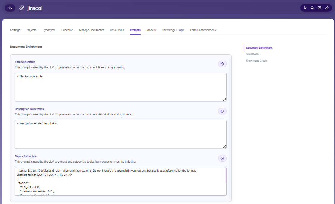
Task: Click the jiracol collection icon
Action: click(x=21, y=8)
